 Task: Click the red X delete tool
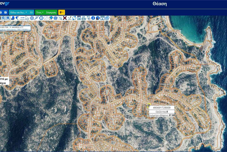point(65,18)
